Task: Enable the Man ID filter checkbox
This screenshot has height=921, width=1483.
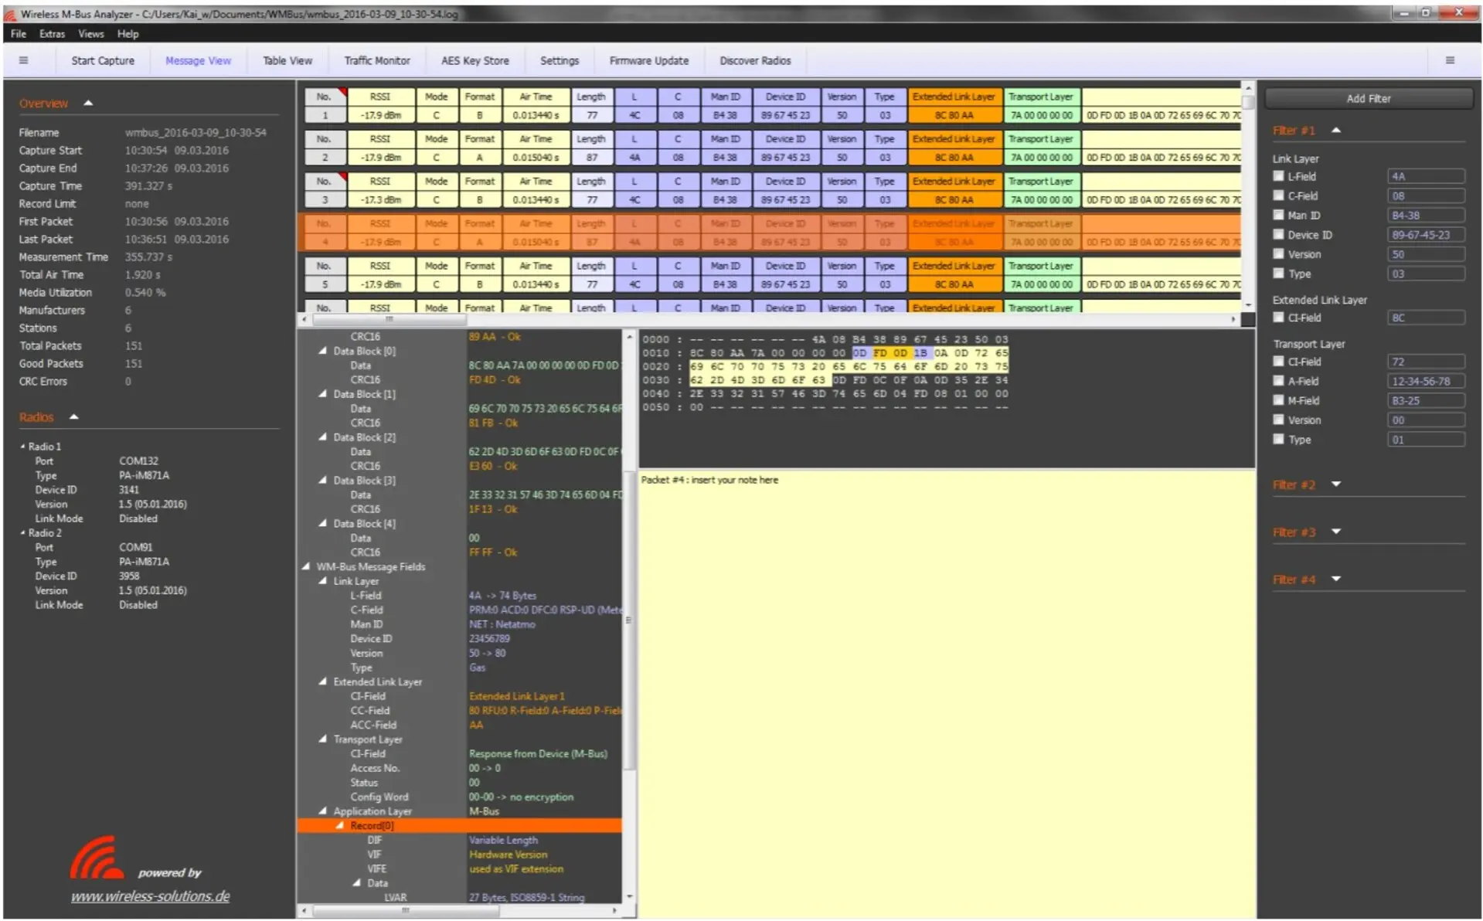Action: [x=1278, y=215]
